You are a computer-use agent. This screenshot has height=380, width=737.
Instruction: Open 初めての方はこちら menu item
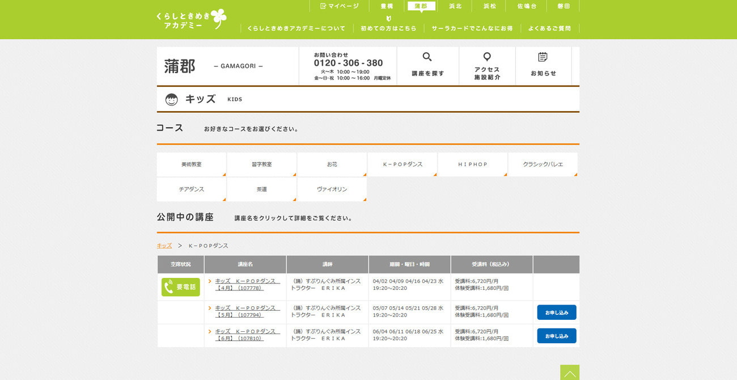point(388,28)
